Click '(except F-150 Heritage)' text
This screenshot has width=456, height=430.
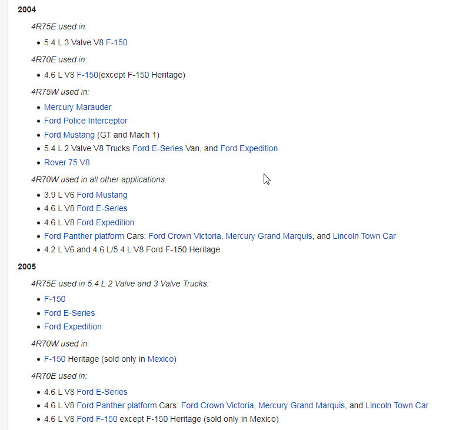142,75
